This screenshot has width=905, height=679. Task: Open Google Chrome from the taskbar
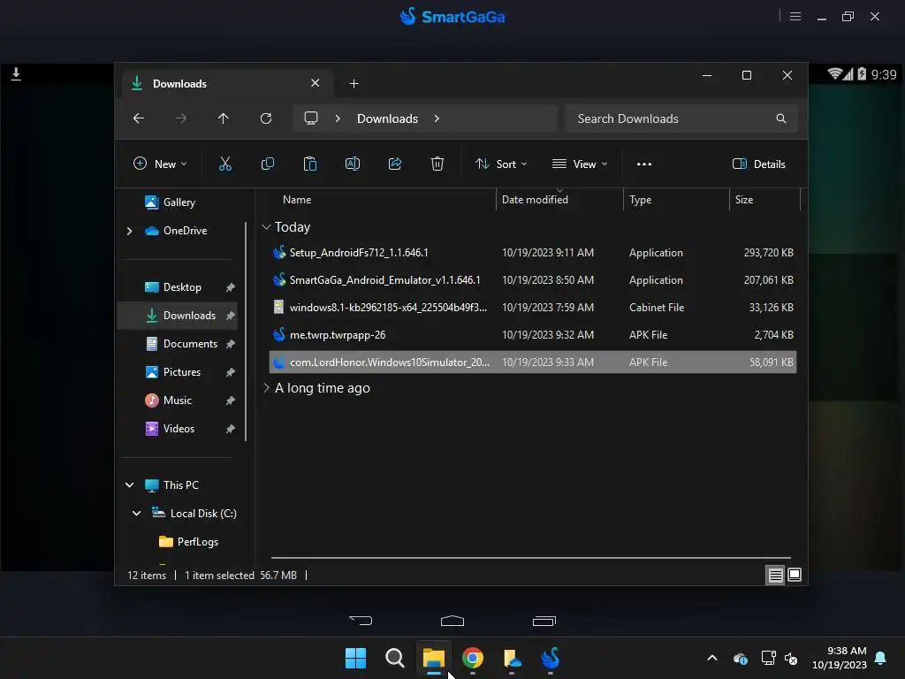coord(473,658)
